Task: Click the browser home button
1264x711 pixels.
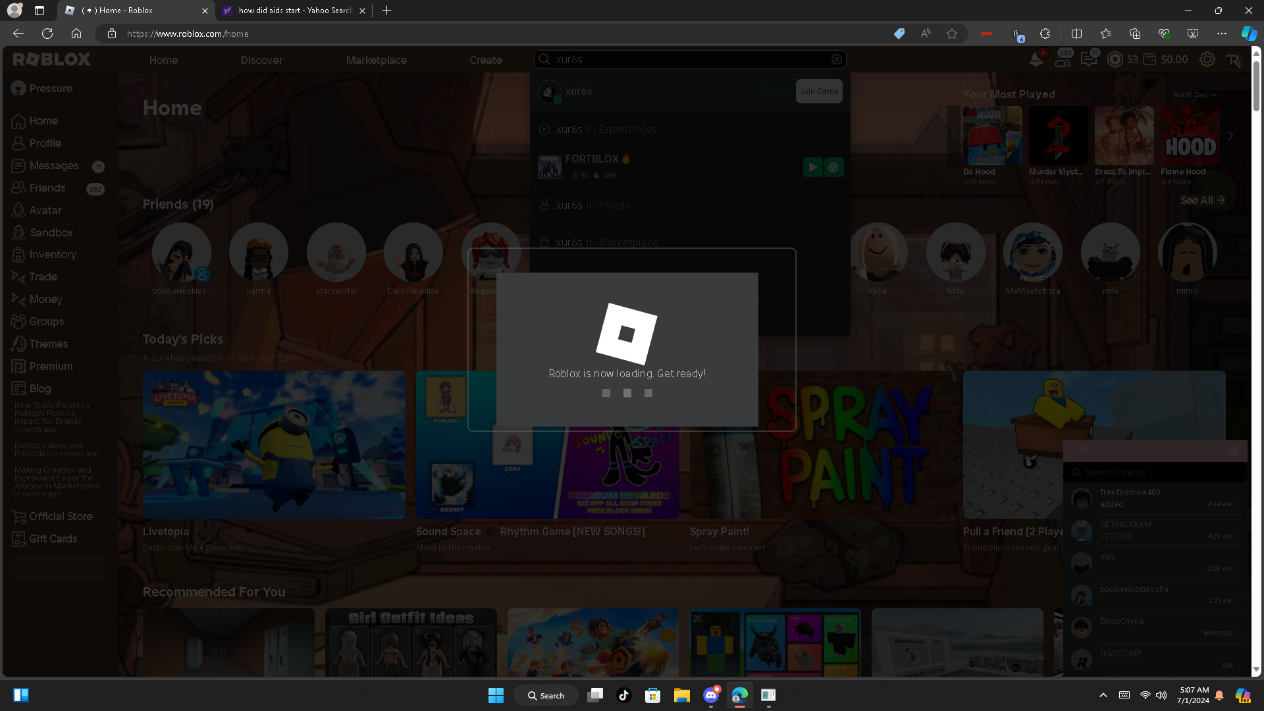Action: click(x=76, y=34)
